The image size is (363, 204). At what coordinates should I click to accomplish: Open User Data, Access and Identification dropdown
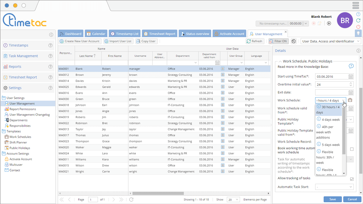coord(331,41)
